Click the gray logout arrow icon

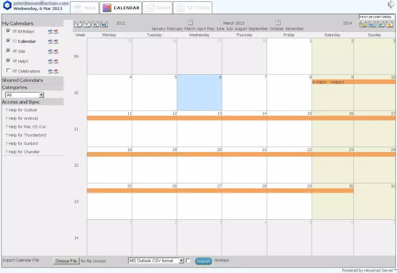tap(391, 5)
